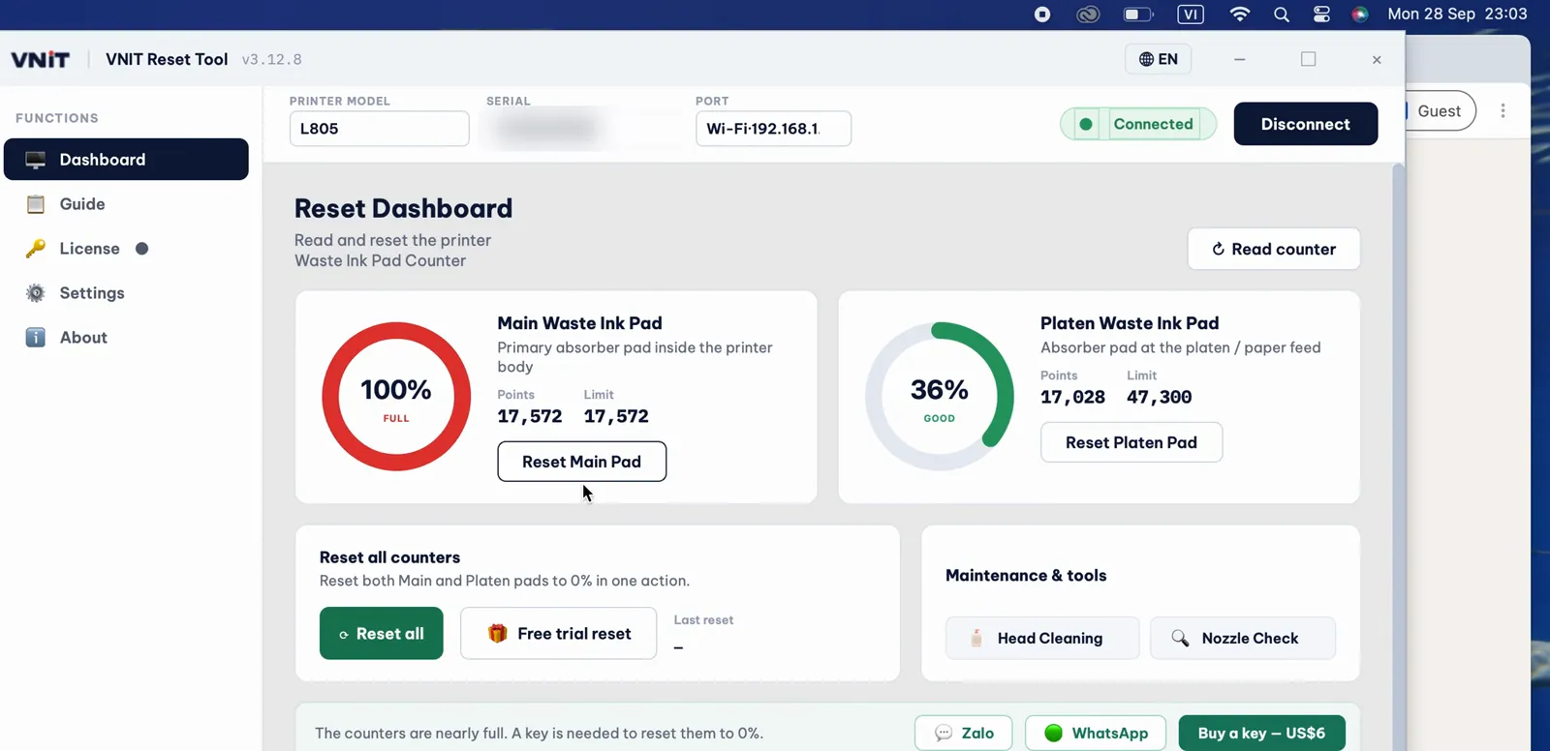Viewport: 1550px width, 751px height.
Task: Switch language using the EN button
Action: (x=1159, y=59)
